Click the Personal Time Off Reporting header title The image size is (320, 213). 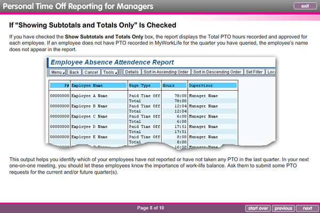click(x=78, y=6)
